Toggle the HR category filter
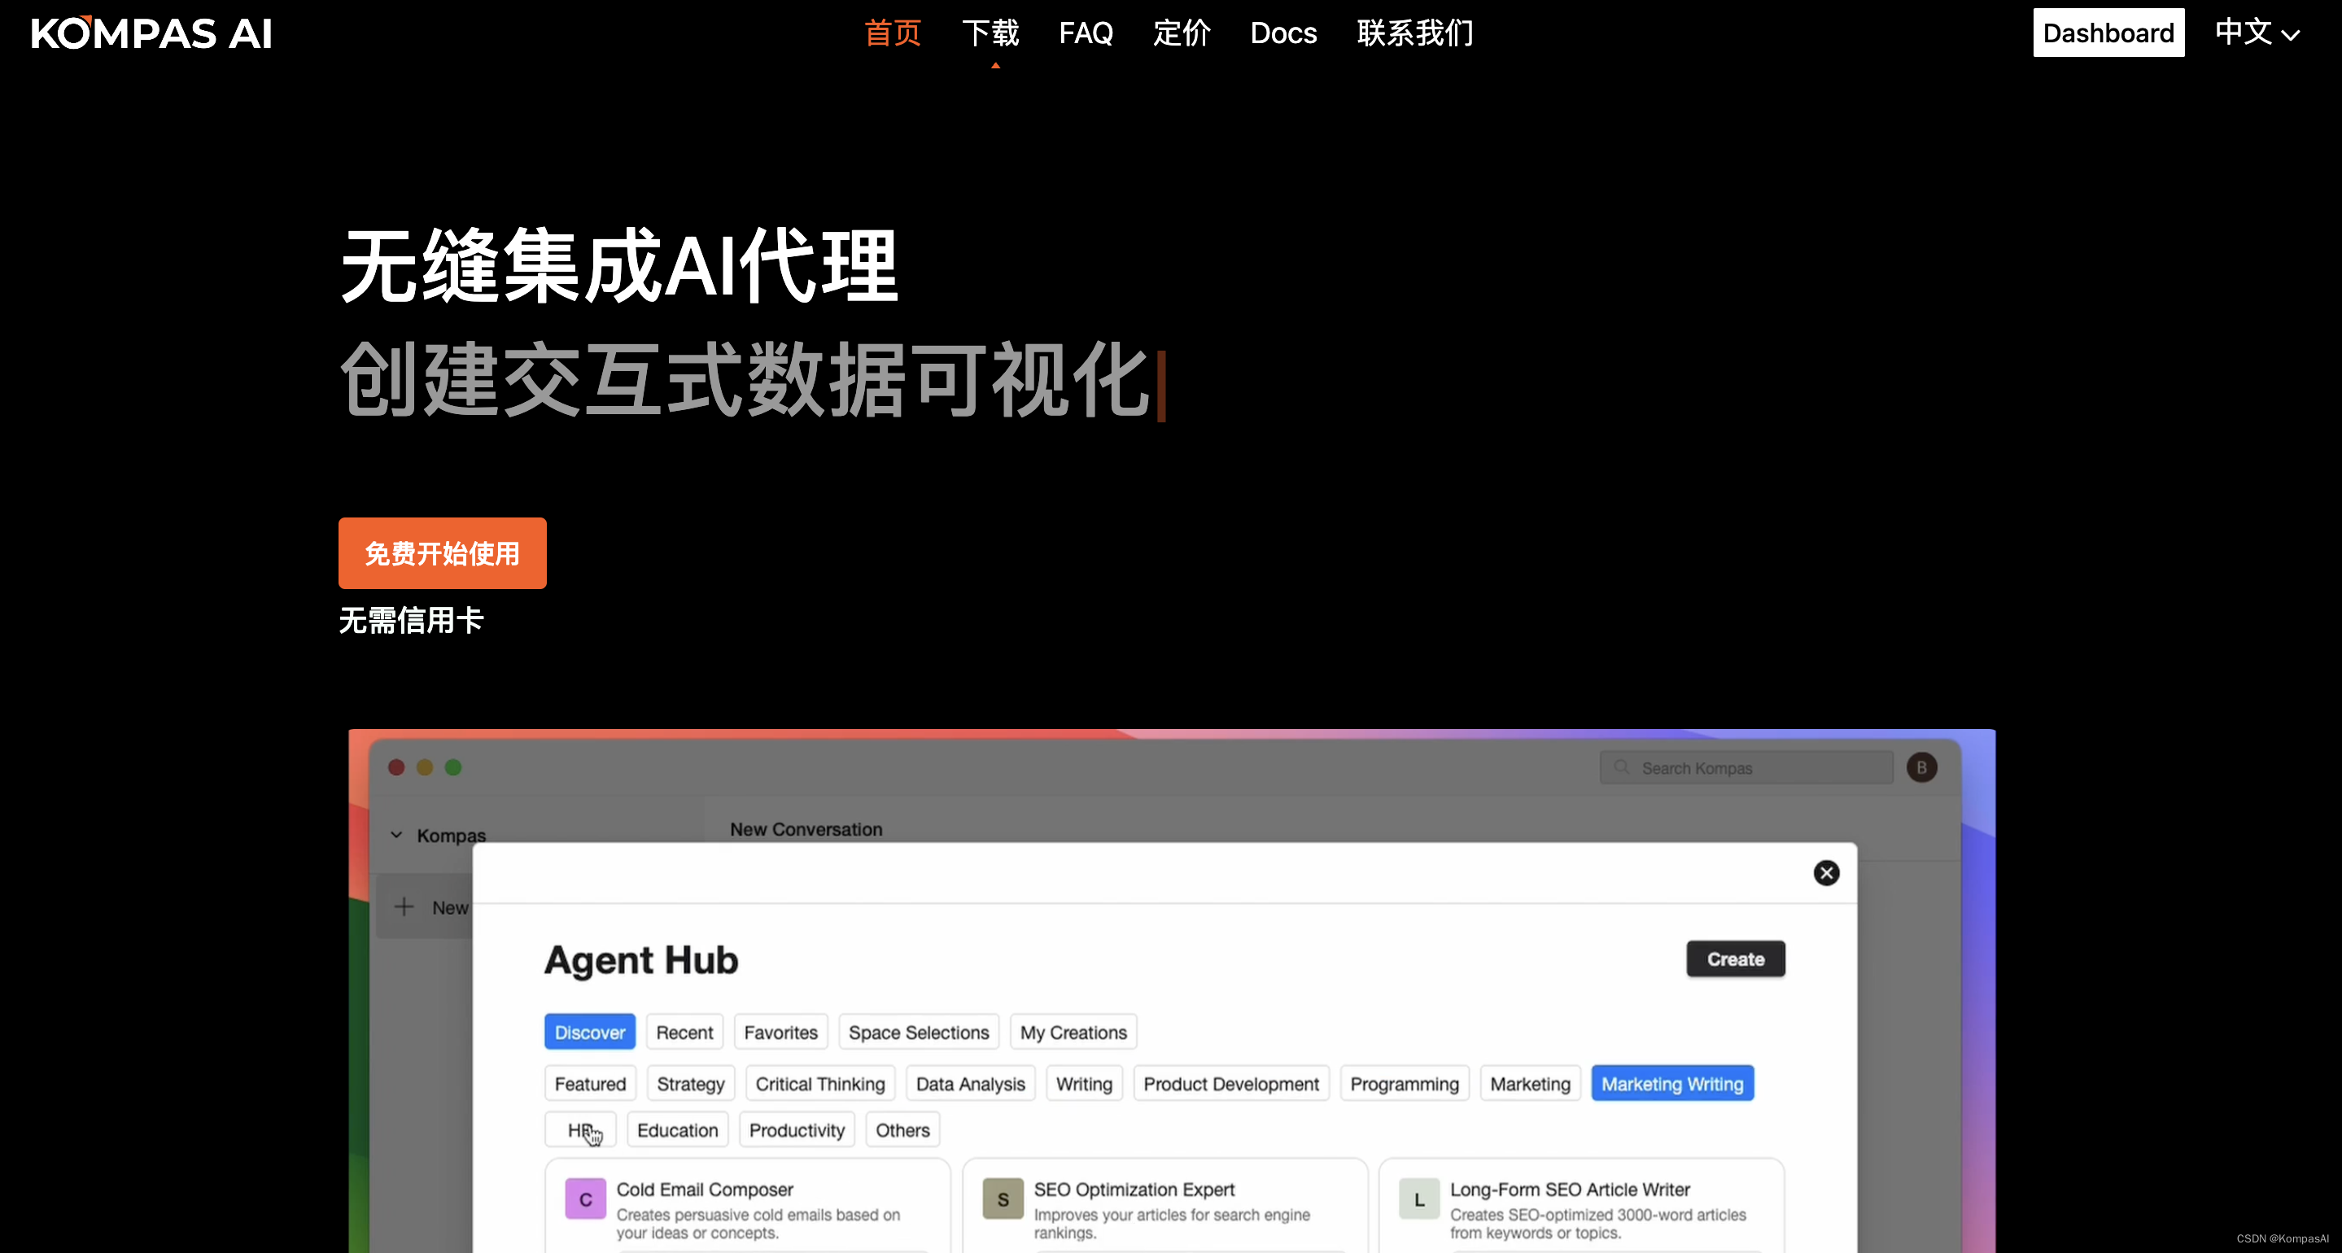 coord(579,1130)
